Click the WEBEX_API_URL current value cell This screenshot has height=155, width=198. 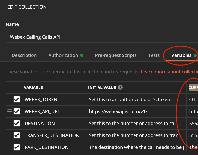tap(192, 111)
